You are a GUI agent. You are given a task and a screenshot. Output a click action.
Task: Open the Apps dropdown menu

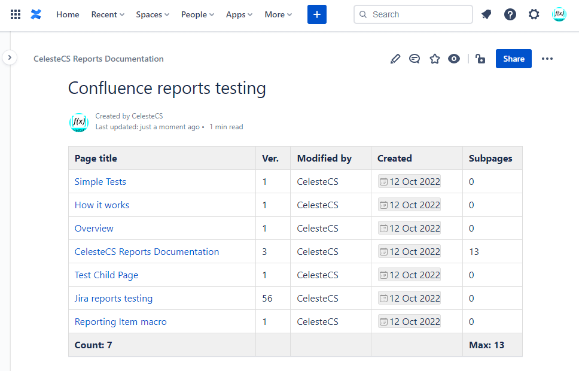click(239, 14)
